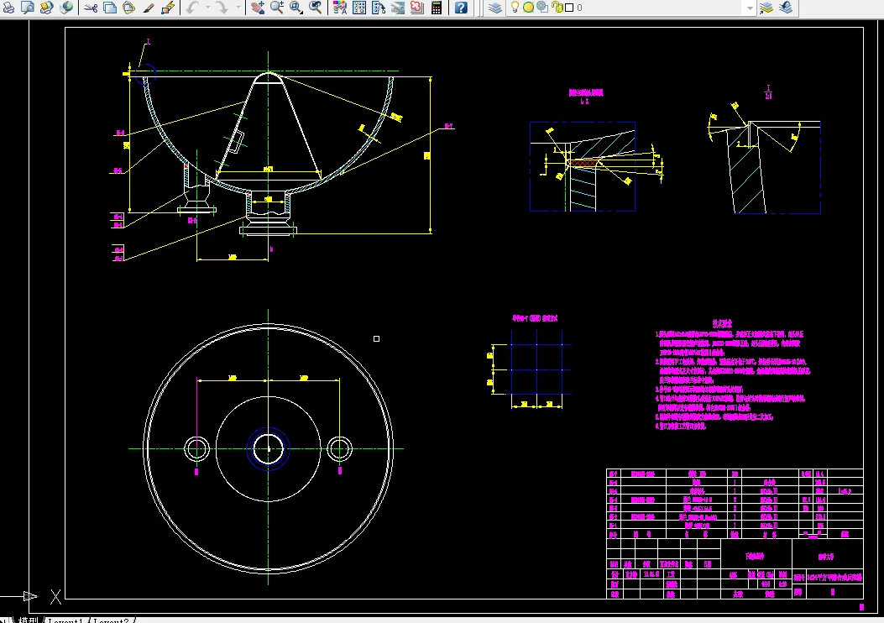Select the Match Properties brush tool
Image resolution: width=884 pixels, height=623 pixels.
[x=149, y=8]
